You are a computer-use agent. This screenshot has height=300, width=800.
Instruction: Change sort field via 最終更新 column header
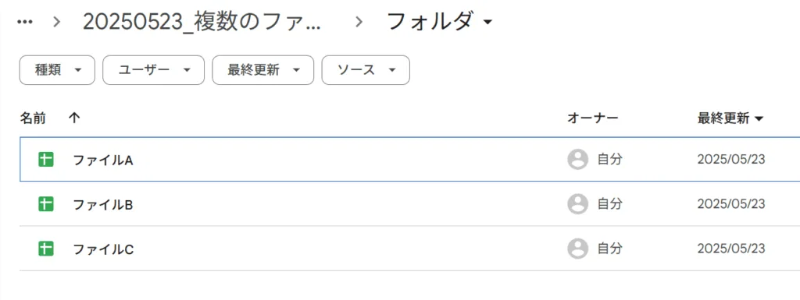coord(730,118)
